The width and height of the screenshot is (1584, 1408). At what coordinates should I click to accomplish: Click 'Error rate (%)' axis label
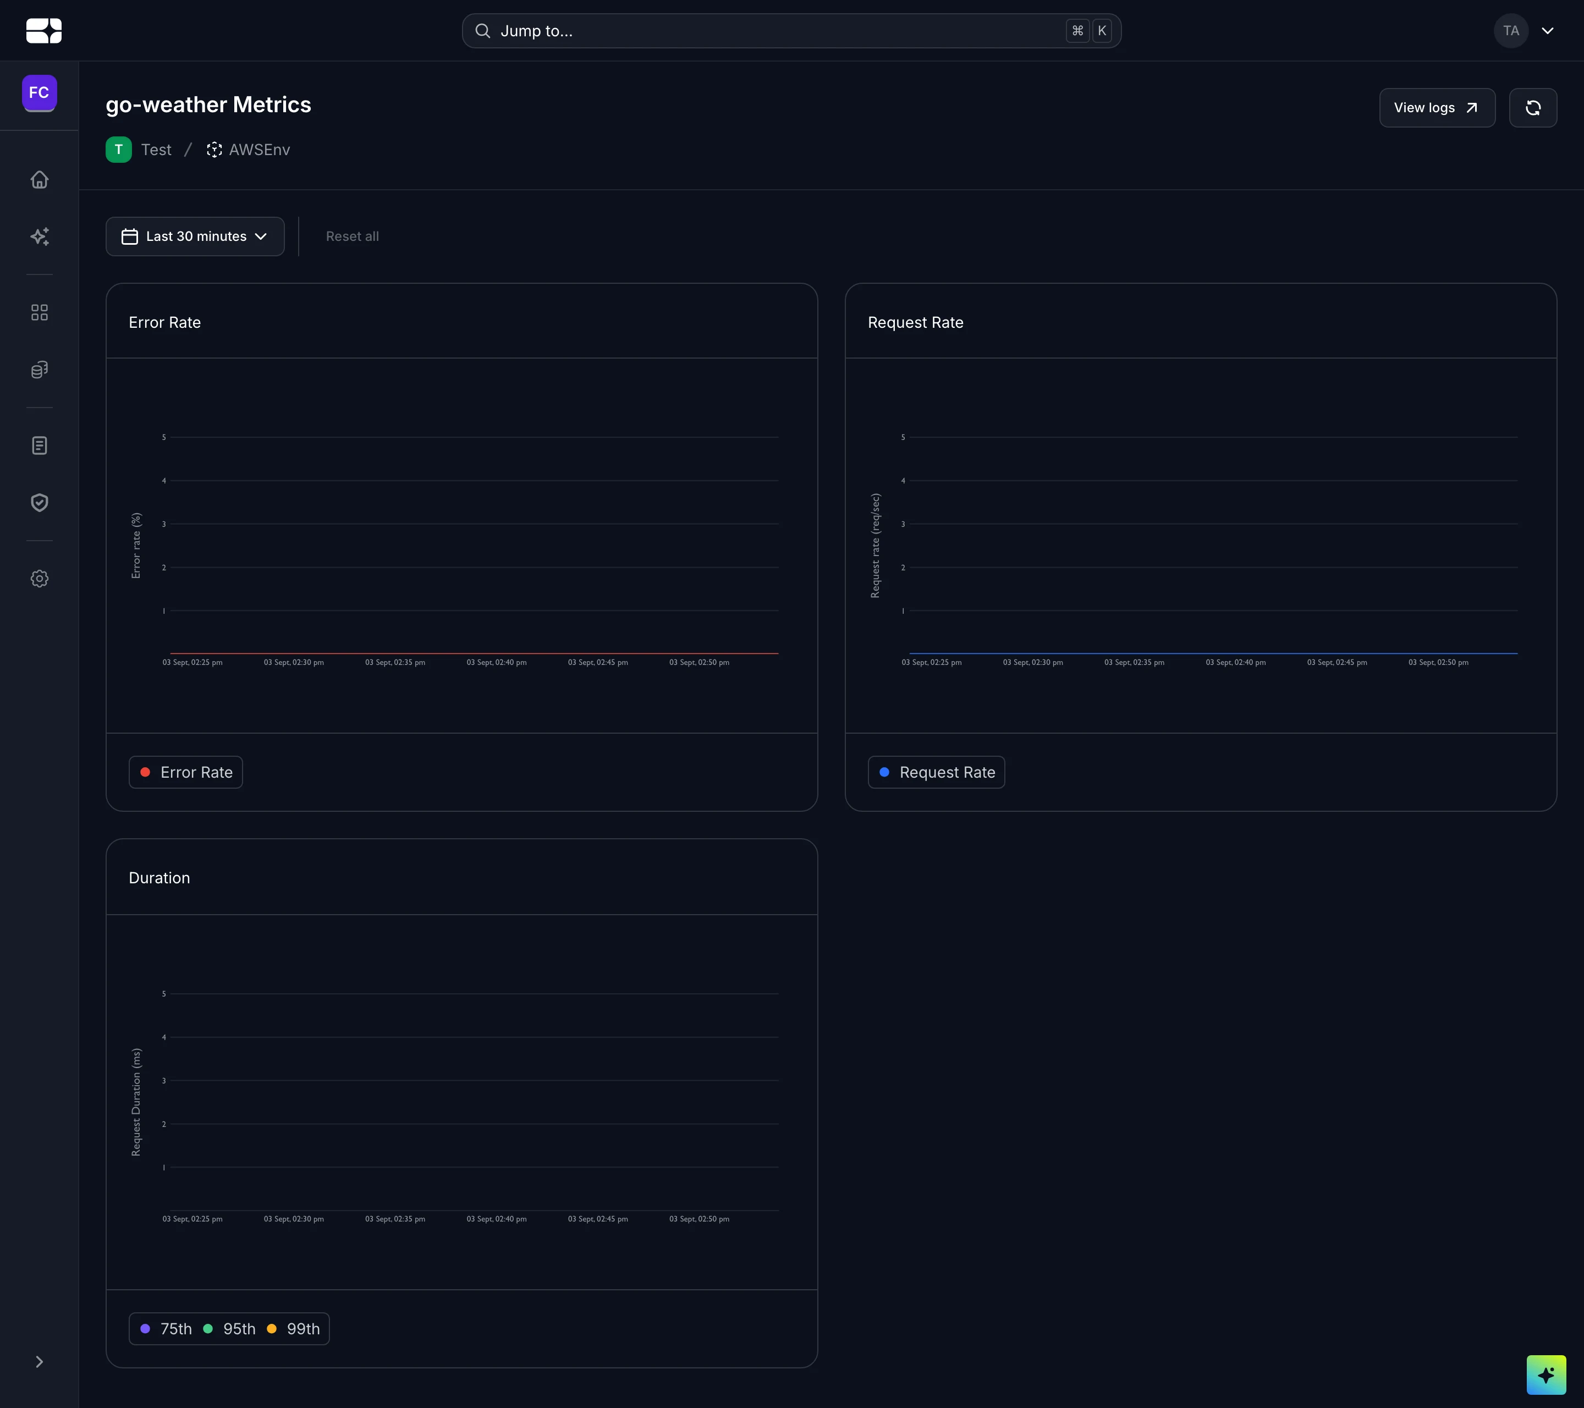click(136, 546)
